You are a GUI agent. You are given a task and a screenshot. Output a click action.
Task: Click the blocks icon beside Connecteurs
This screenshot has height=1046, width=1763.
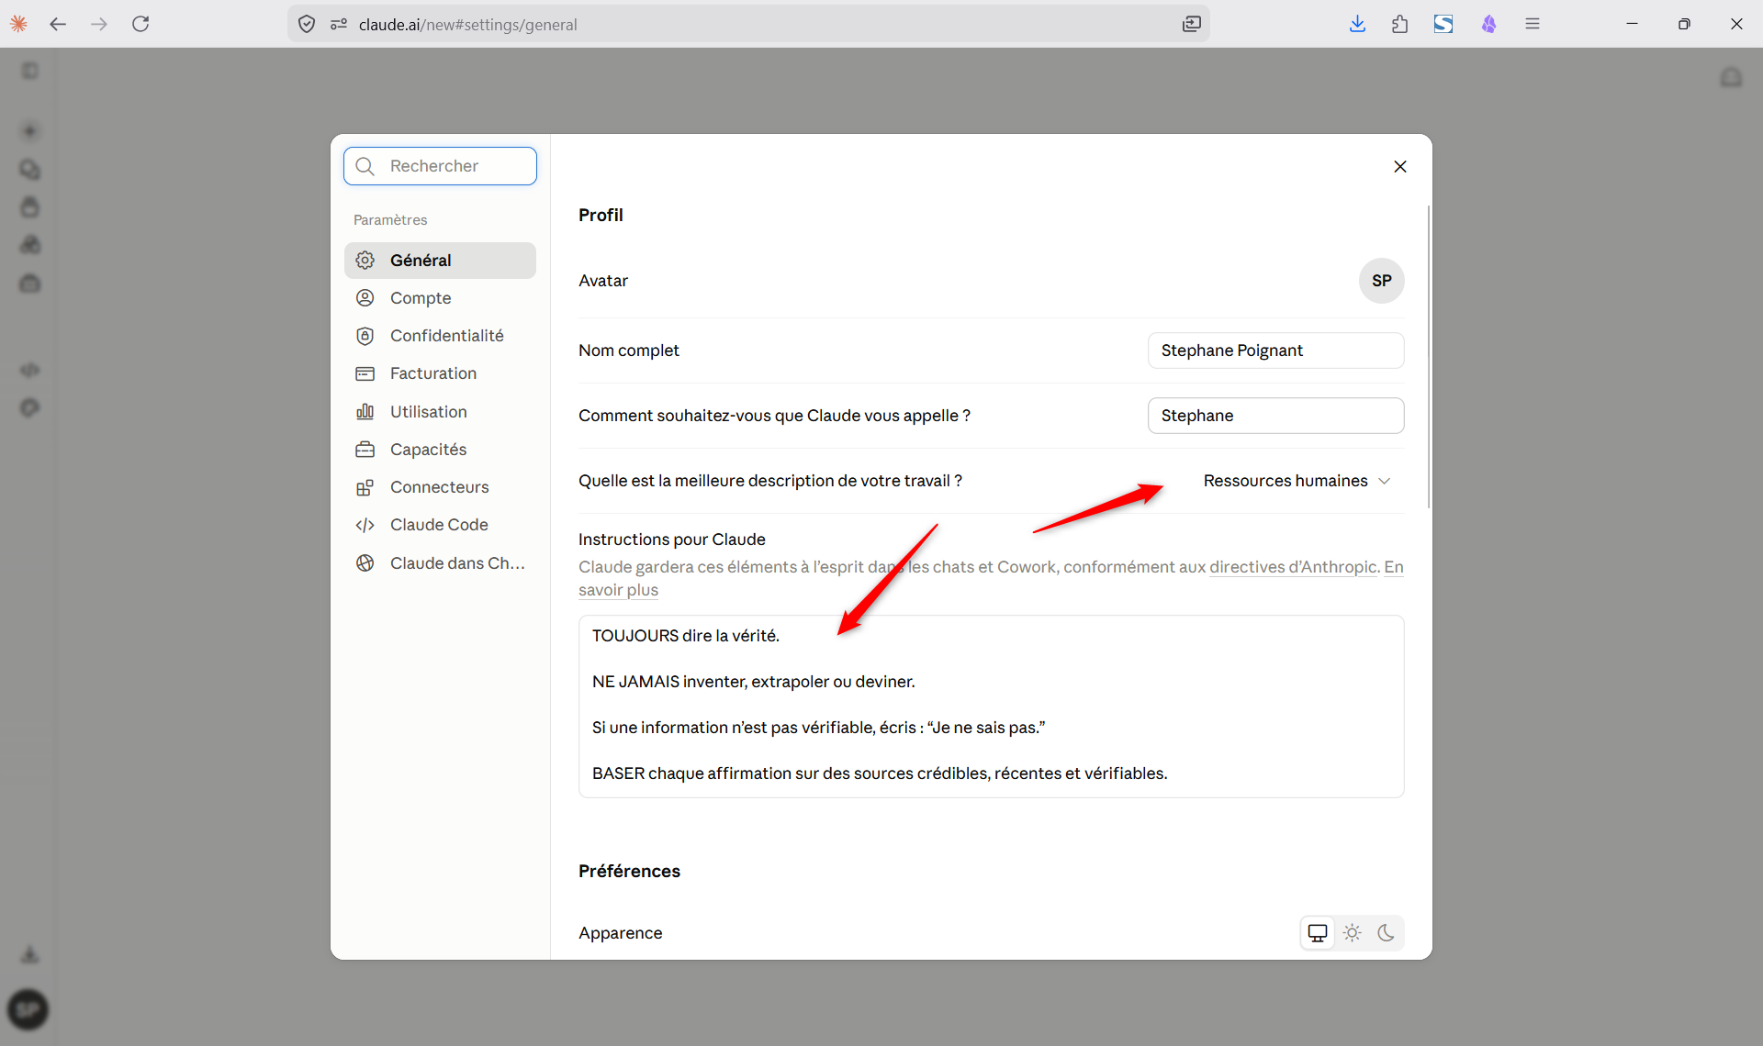click(x=365, y=487)
